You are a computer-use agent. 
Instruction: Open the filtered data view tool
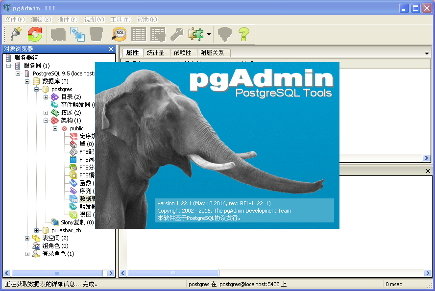click(158, 34)
